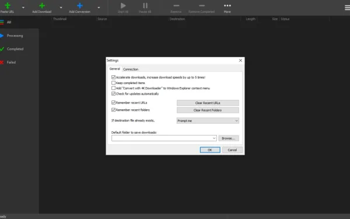Show the Processing items list
350x219 pixels.
15,36
